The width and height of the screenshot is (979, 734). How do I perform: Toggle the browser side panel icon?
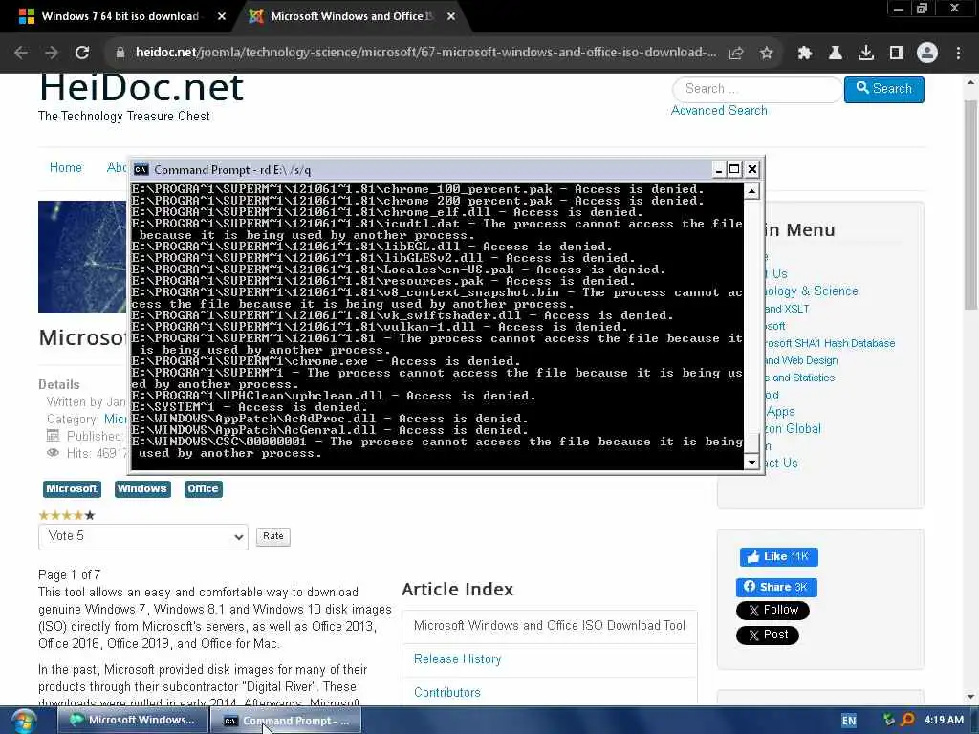[x=897, y=54]
